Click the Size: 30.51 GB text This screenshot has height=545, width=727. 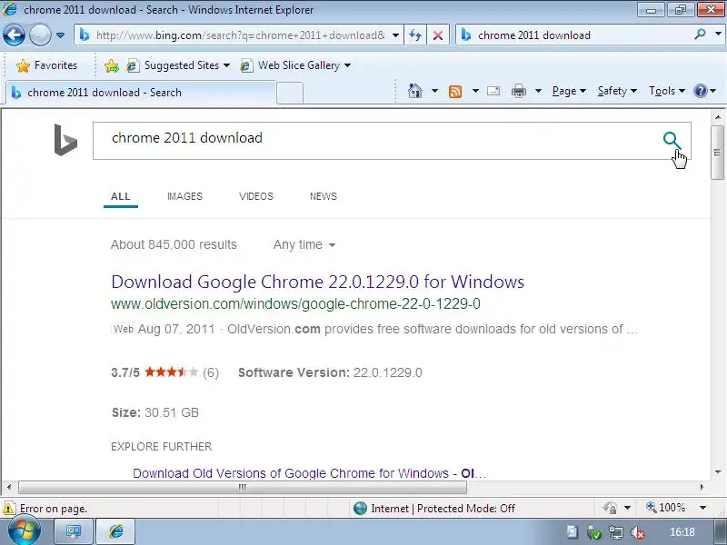point(155,412)
